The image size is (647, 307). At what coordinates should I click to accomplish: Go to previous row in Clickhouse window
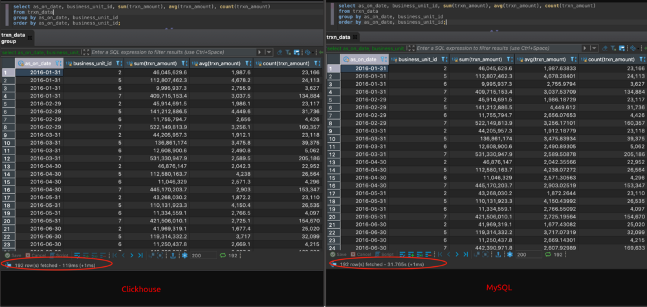123,255
